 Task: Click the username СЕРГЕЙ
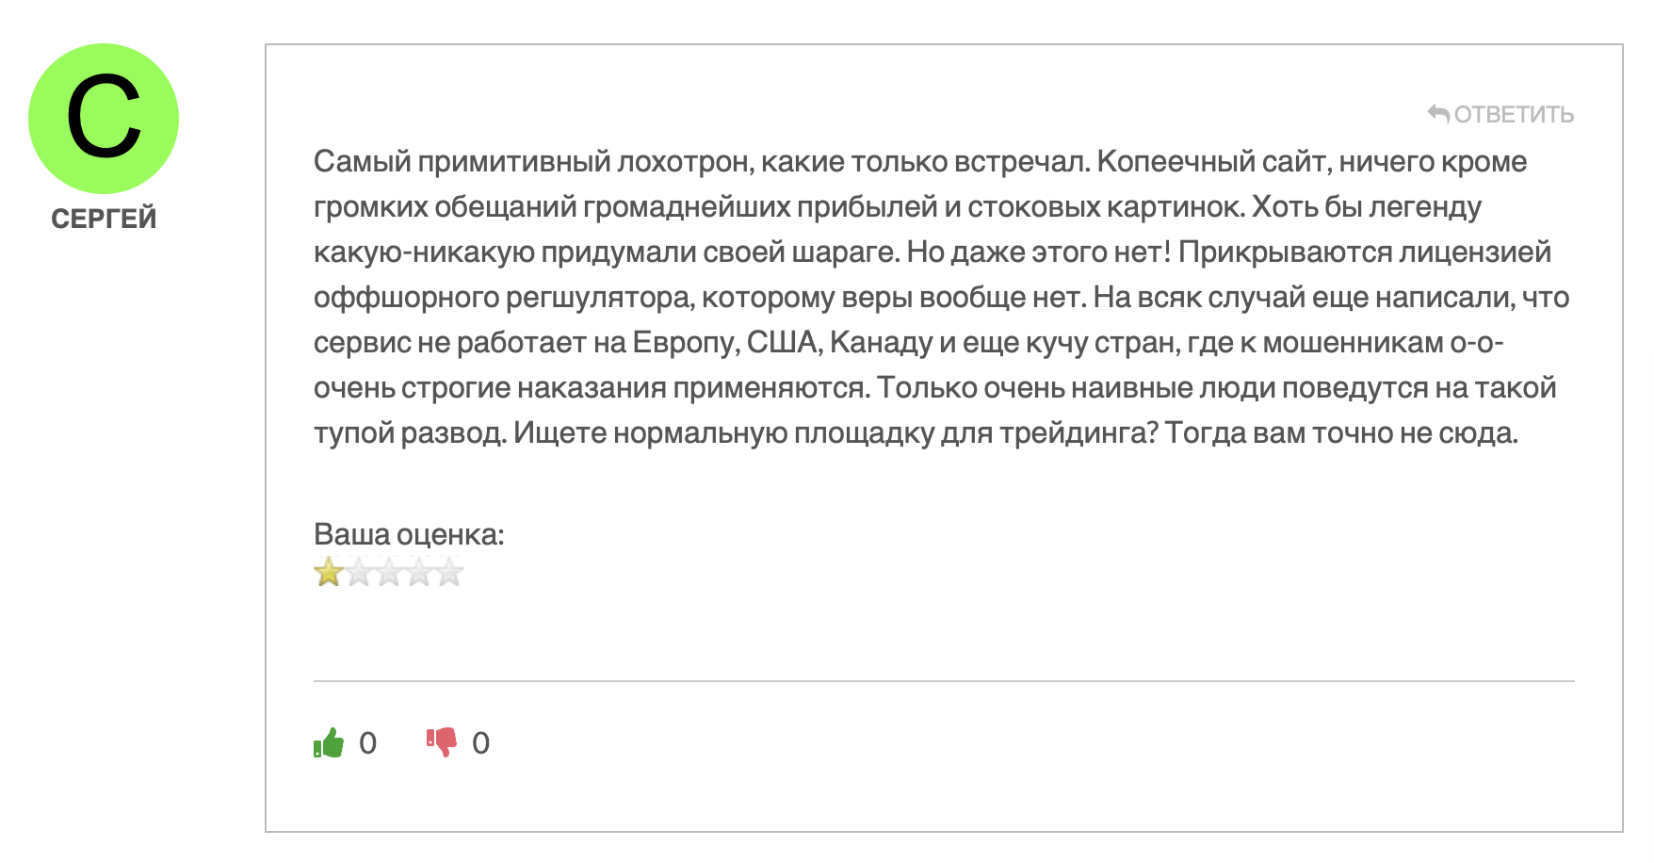[104, 219]
